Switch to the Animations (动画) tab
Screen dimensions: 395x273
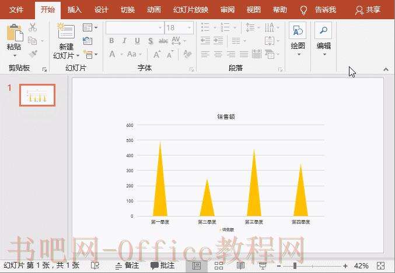click(153, 10)
